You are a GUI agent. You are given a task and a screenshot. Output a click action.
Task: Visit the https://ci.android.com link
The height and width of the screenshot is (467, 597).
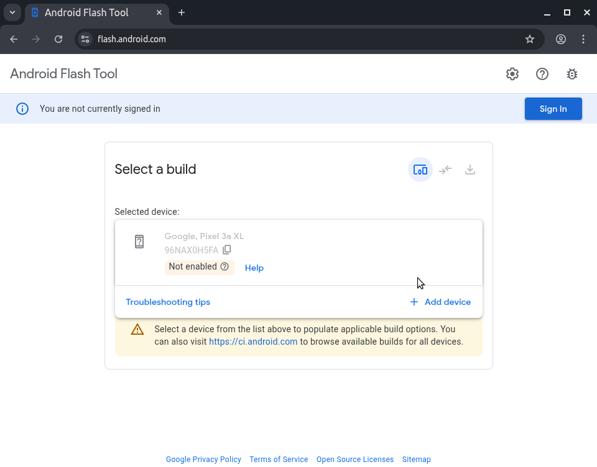(x=253, y=342)
